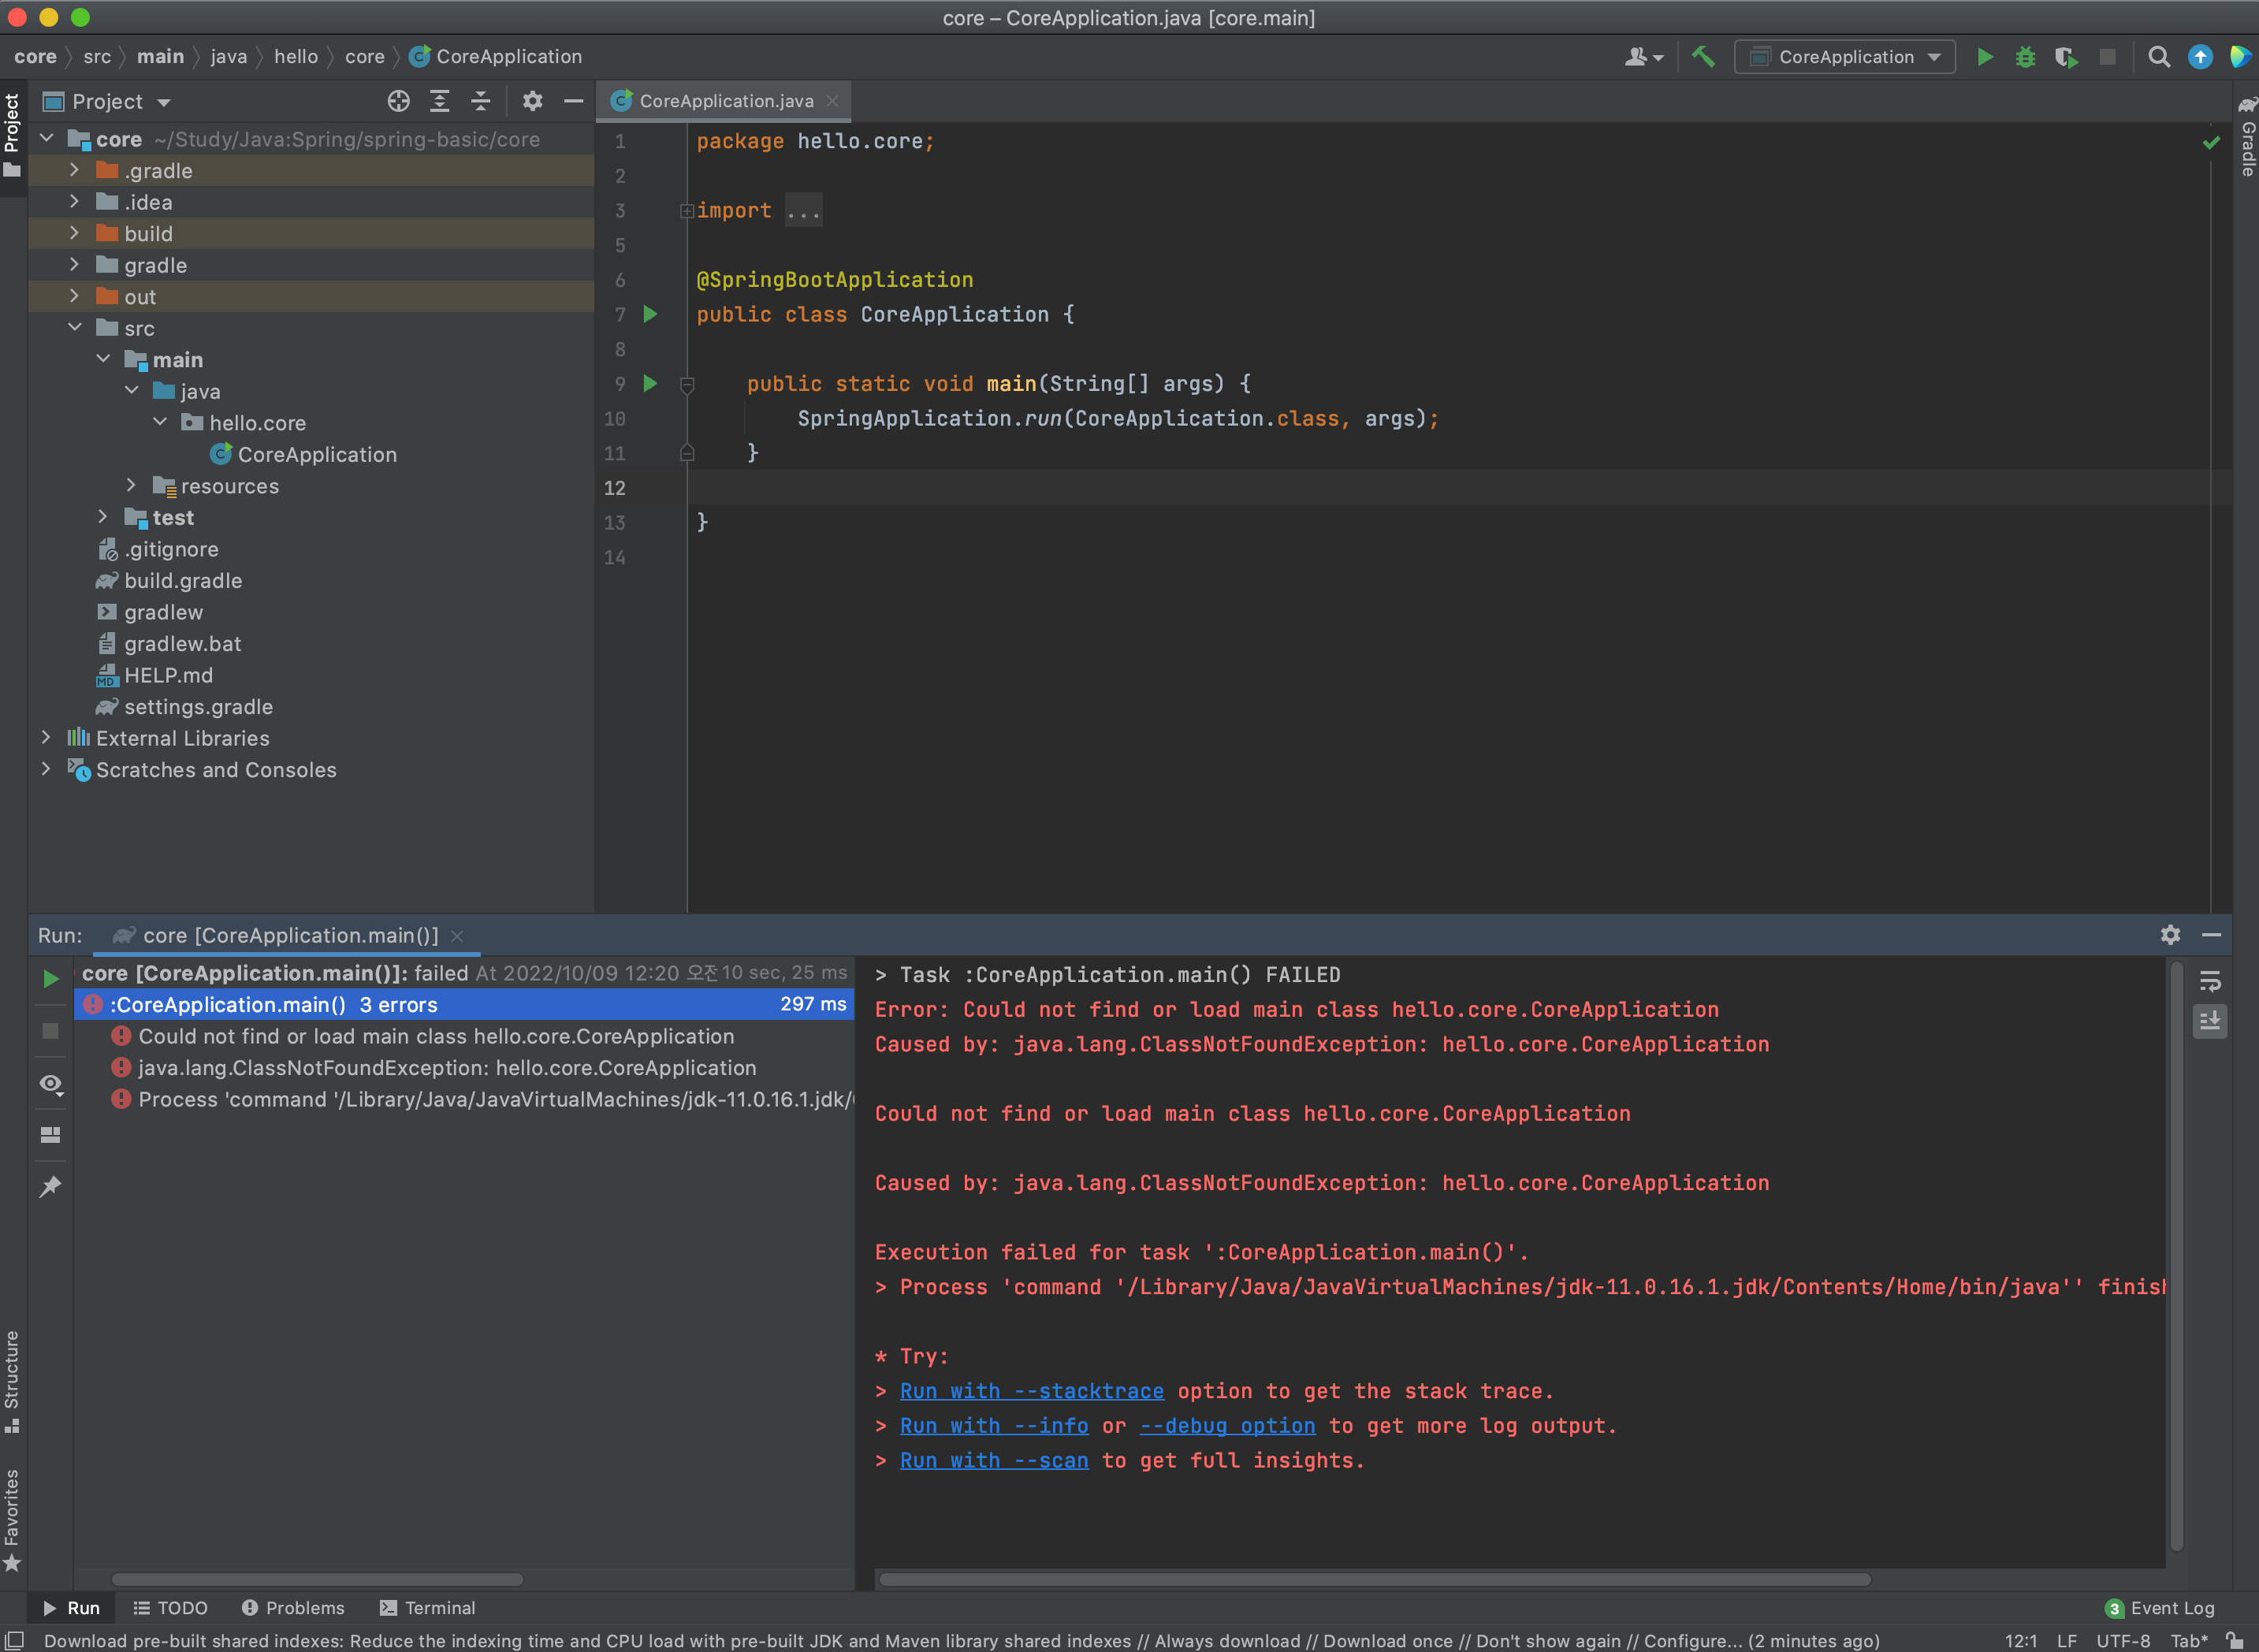Viewport: 2259px width, 1652px height.
Task: Minimize the Run tool window
Action: click(x=2212, y=935)
